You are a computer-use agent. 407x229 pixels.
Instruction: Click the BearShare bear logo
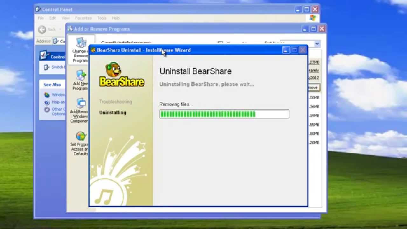122,74
